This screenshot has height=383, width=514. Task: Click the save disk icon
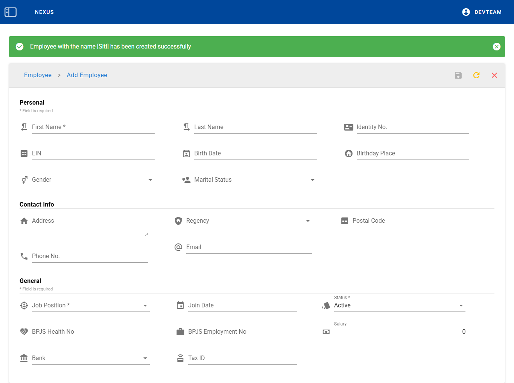point(458,75)
